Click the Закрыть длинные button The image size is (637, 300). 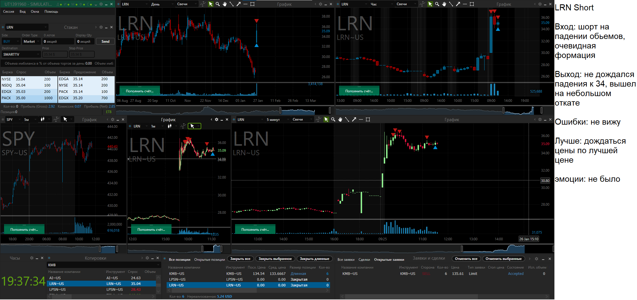(314, 259)
